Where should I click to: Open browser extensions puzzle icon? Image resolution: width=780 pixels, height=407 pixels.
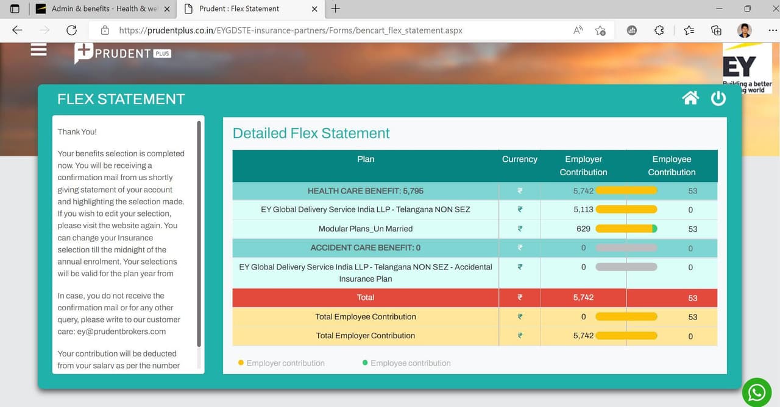659,30
